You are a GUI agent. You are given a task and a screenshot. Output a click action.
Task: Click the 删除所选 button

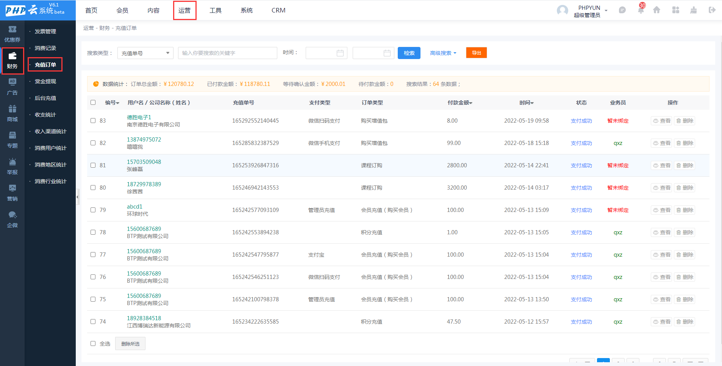pos(130,344)
